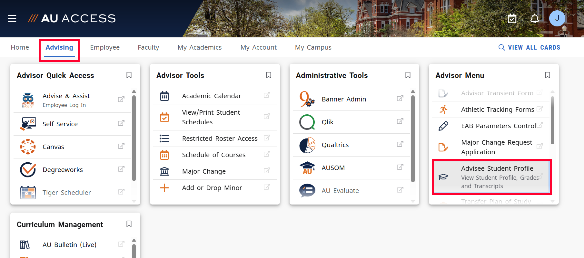Open EAB Parameters Control
584x258 pixels.
click(491, 126)
